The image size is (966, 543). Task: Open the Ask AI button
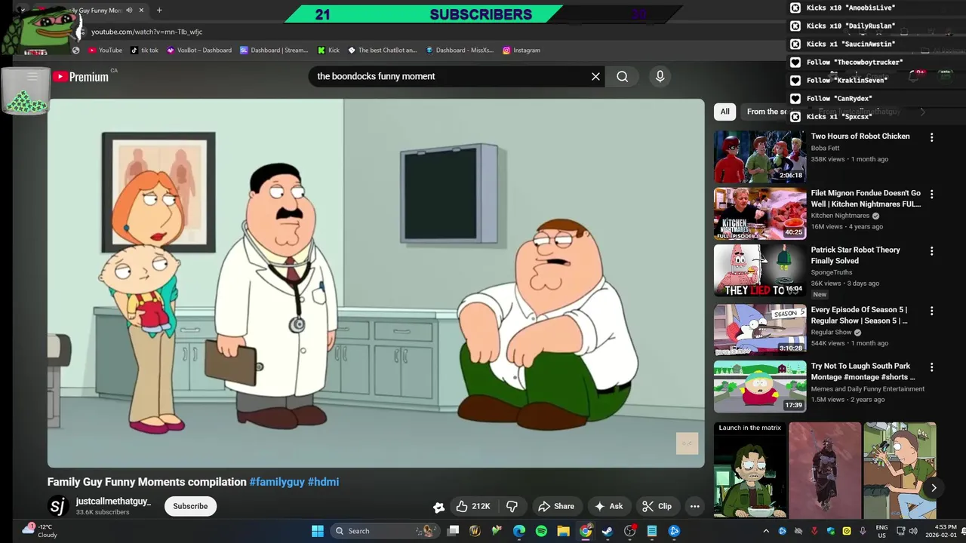pyautogui.click(x=608, y=506)
